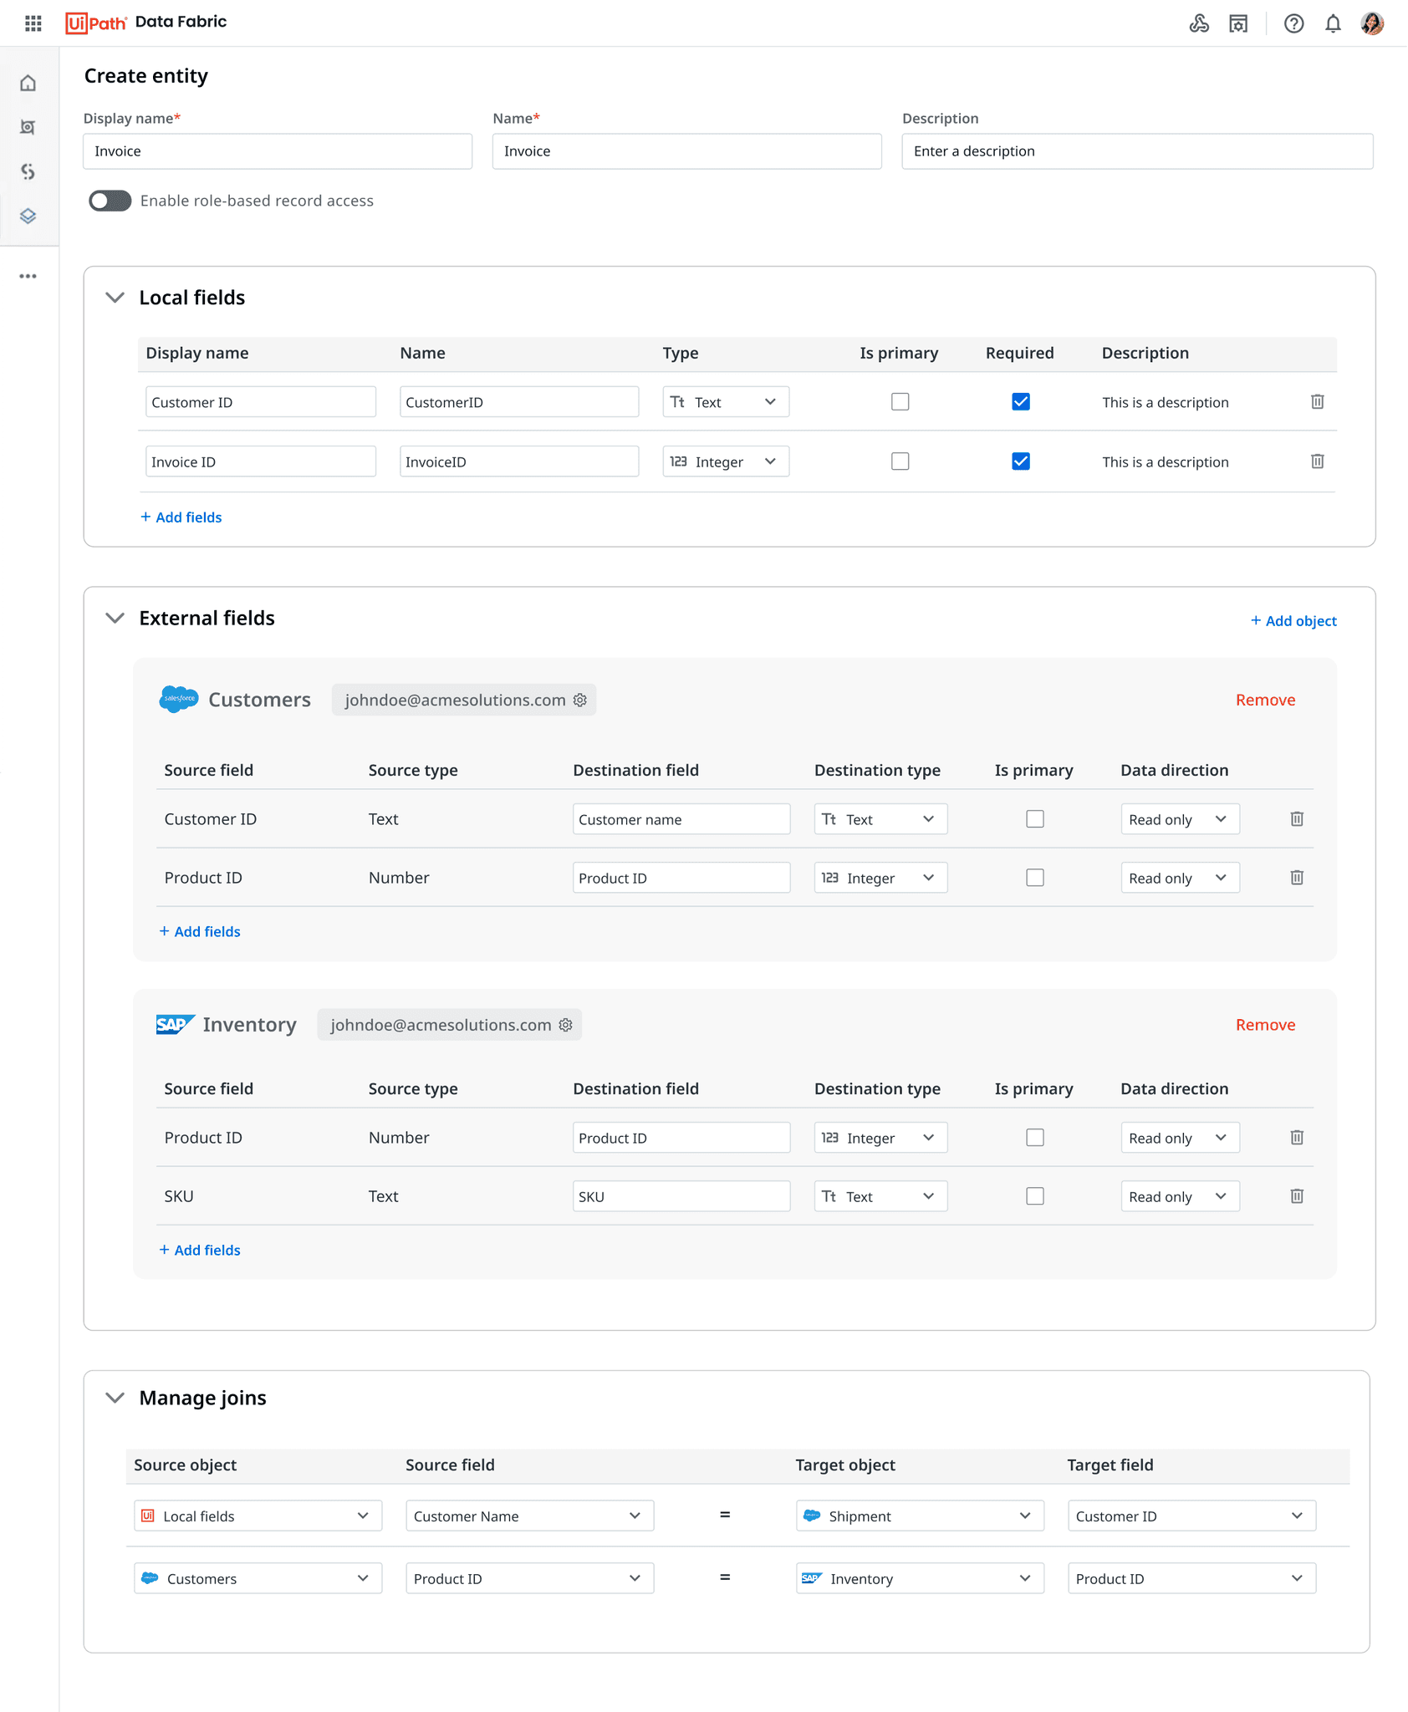Open Shipment target object dropdown
Viewport: 1408px width, 1712px height.
pyautogui.click(x=920, y=1516)
